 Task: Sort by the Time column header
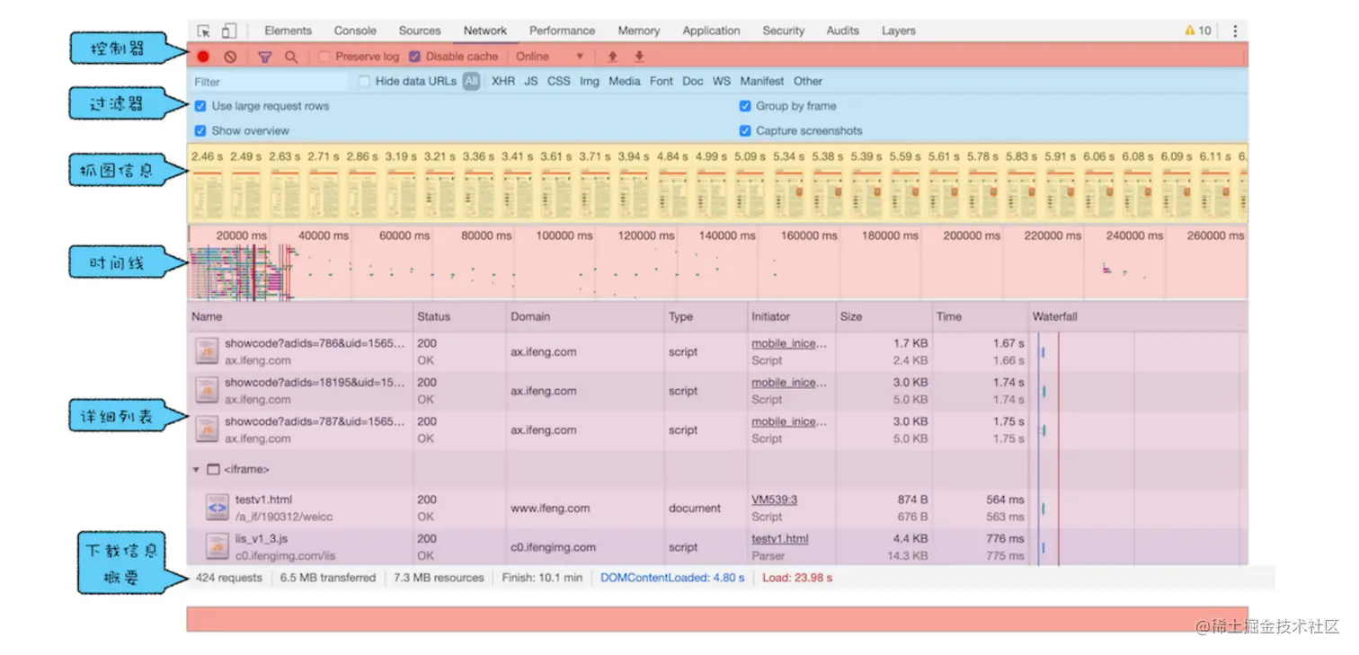click(x=981, y=316)
